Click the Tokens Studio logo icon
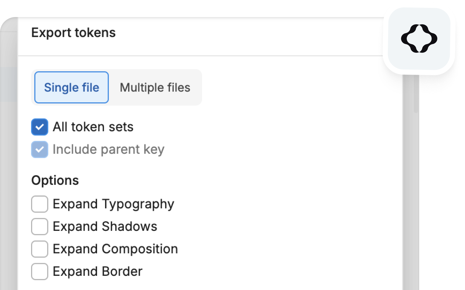The width and height of the screenshot is (465, 290). pyautogui.click(x=419, y=39)
